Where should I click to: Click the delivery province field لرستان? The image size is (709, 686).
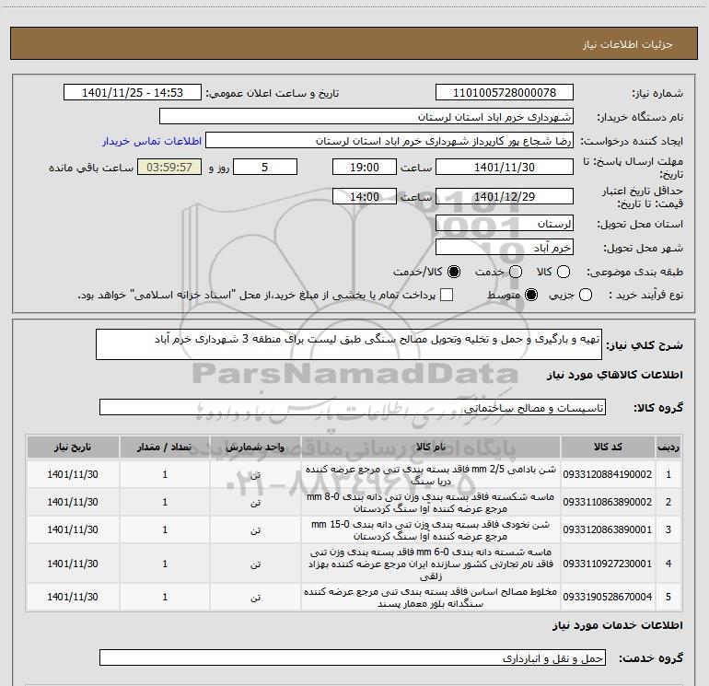505,224
